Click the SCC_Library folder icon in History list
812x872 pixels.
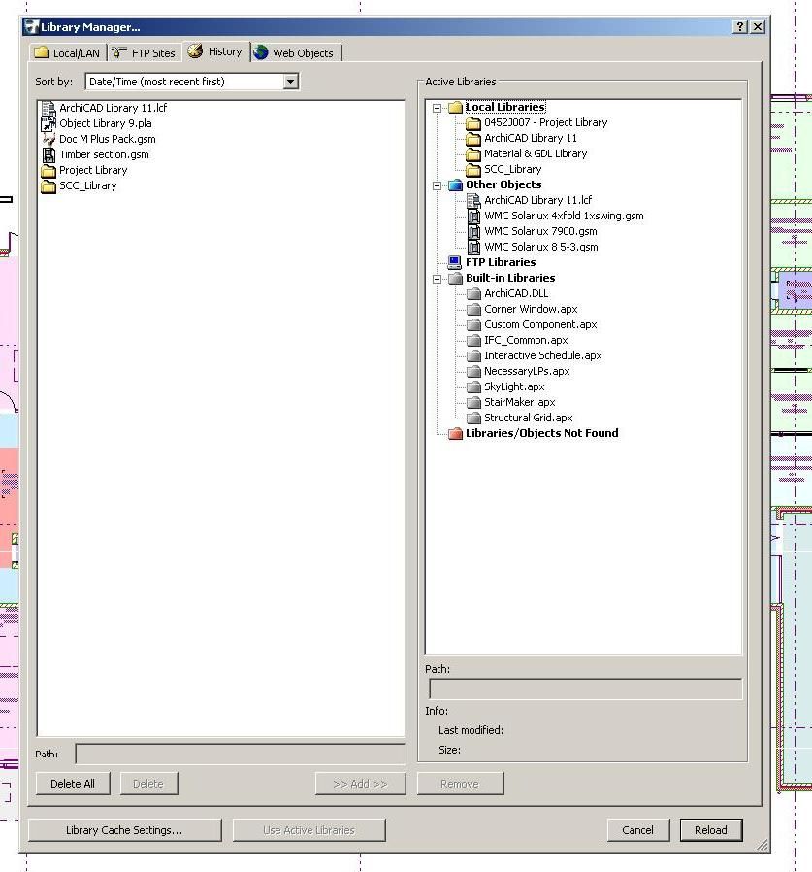[x=49, y=185]
